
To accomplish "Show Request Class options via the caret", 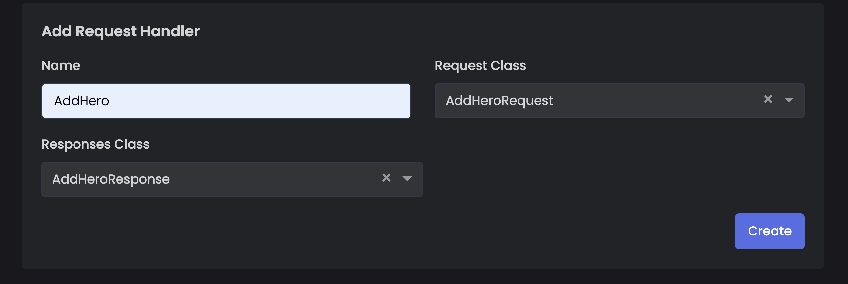I will click(789, 100).
